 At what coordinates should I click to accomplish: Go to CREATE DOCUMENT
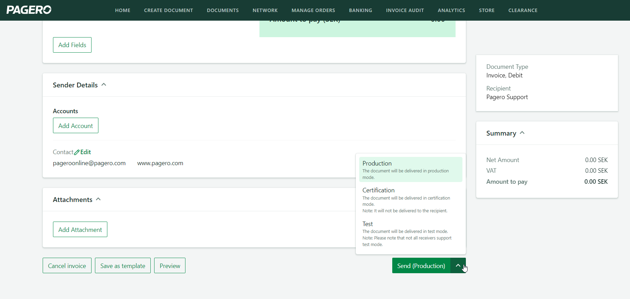point(169,10)
